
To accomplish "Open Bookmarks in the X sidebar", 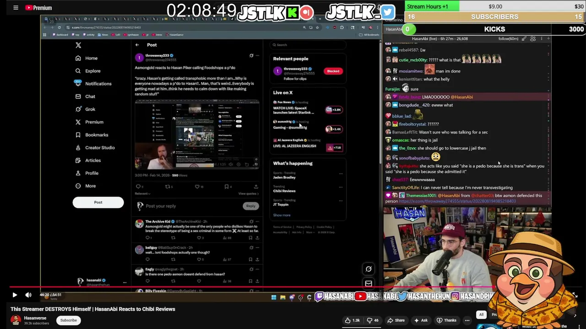I will [92, 135].
